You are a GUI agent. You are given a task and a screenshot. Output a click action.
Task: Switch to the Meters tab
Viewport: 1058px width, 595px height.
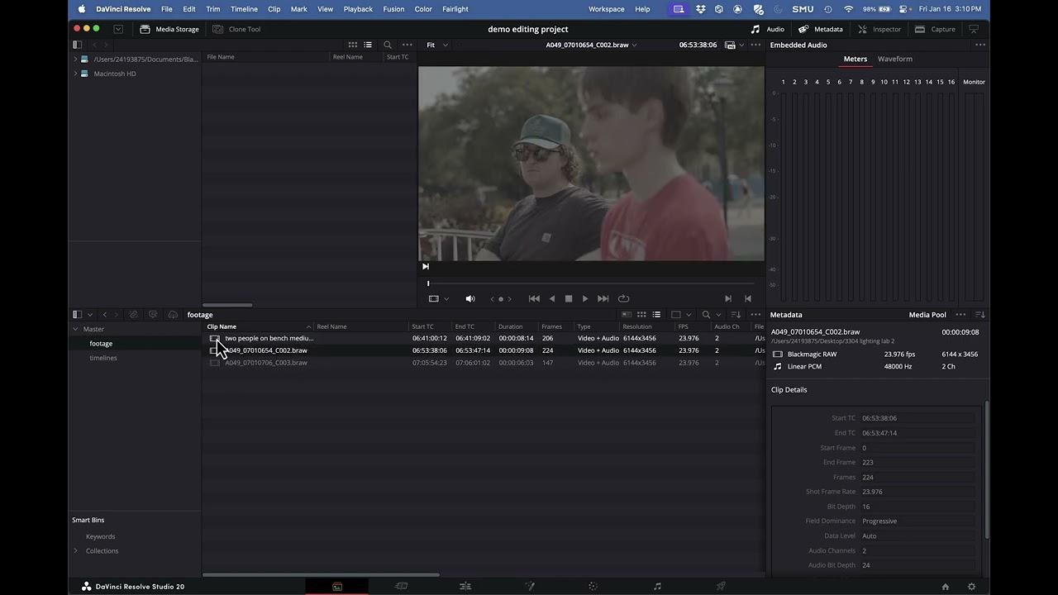855,59
